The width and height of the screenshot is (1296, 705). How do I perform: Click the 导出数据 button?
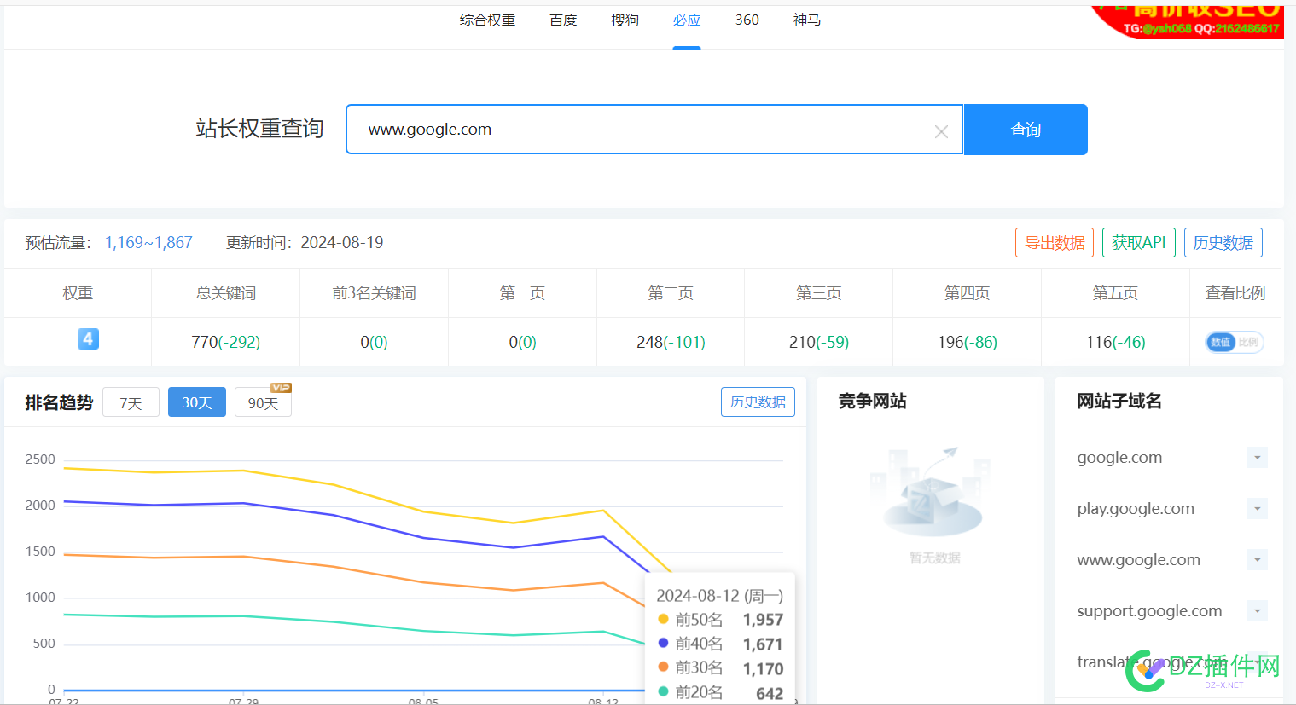(1055, 243)
